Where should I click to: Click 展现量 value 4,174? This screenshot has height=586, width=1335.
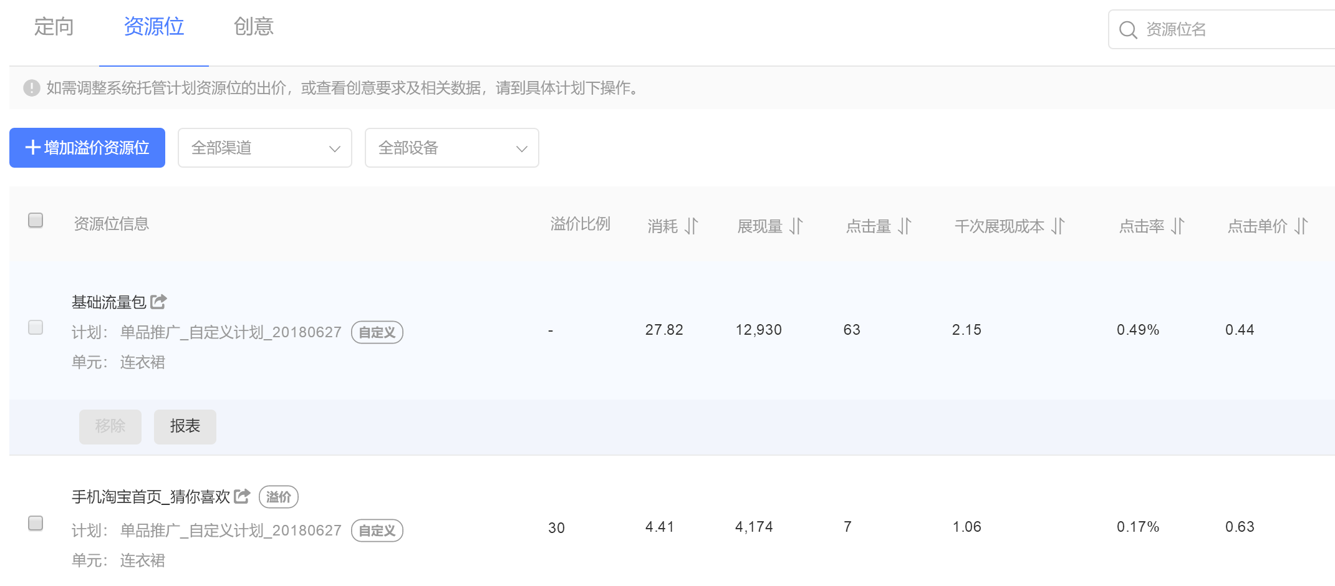click(754, 527)
